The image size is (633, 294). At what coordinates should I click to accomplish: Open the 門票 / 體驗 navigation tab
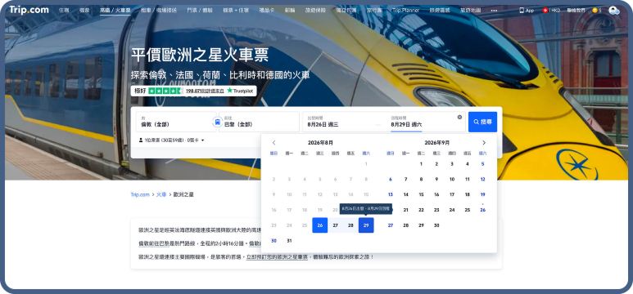[200, 11]
